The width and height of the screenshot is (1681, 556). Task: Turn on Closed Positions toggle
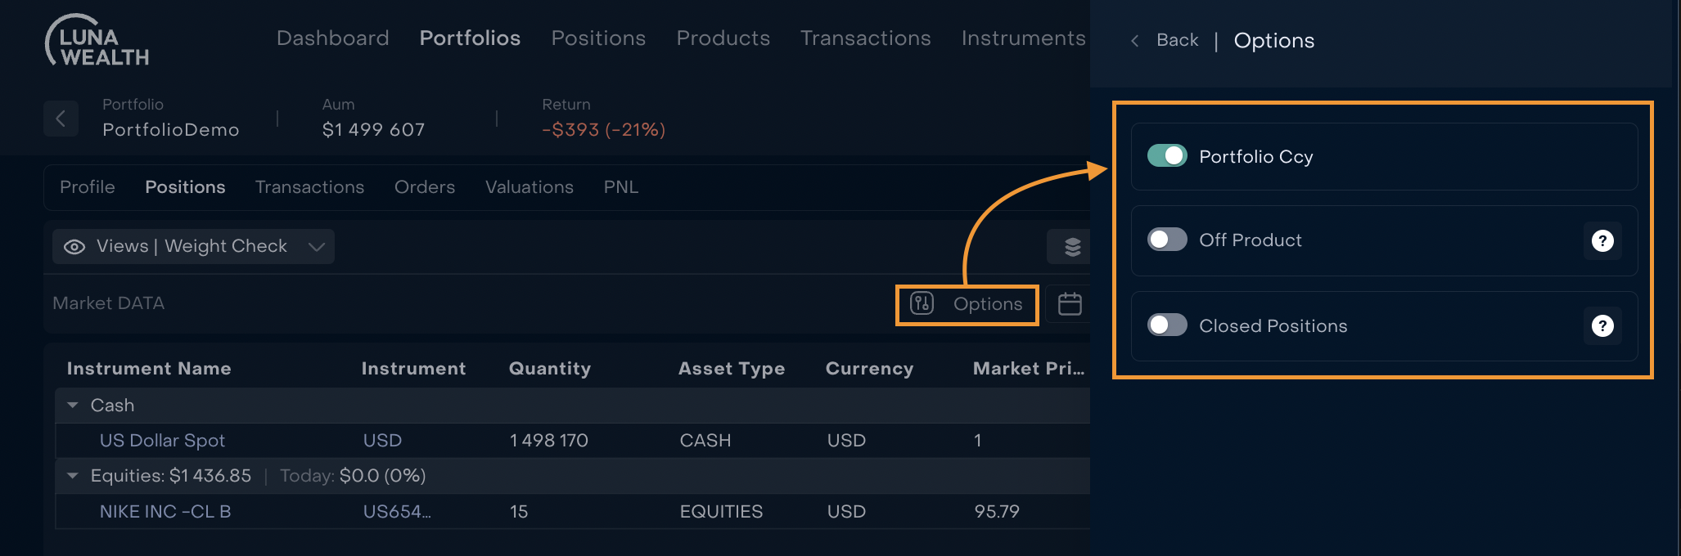1167,325
